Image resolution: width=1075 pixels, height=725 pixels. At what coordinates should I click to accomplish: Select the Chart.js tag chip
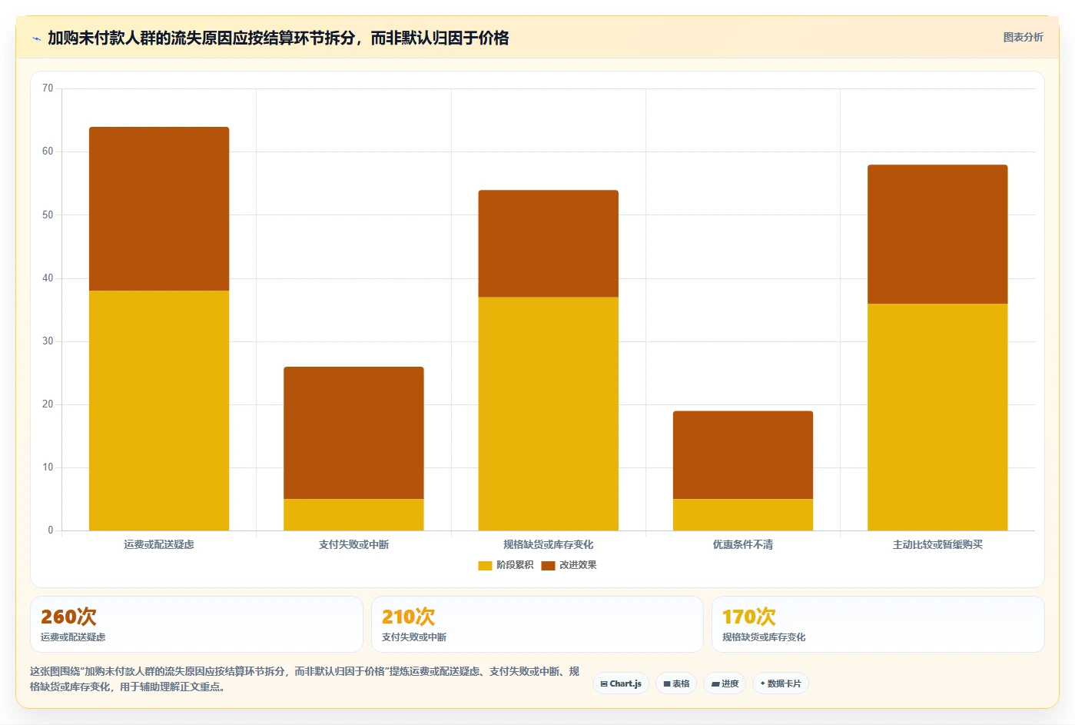621,683
